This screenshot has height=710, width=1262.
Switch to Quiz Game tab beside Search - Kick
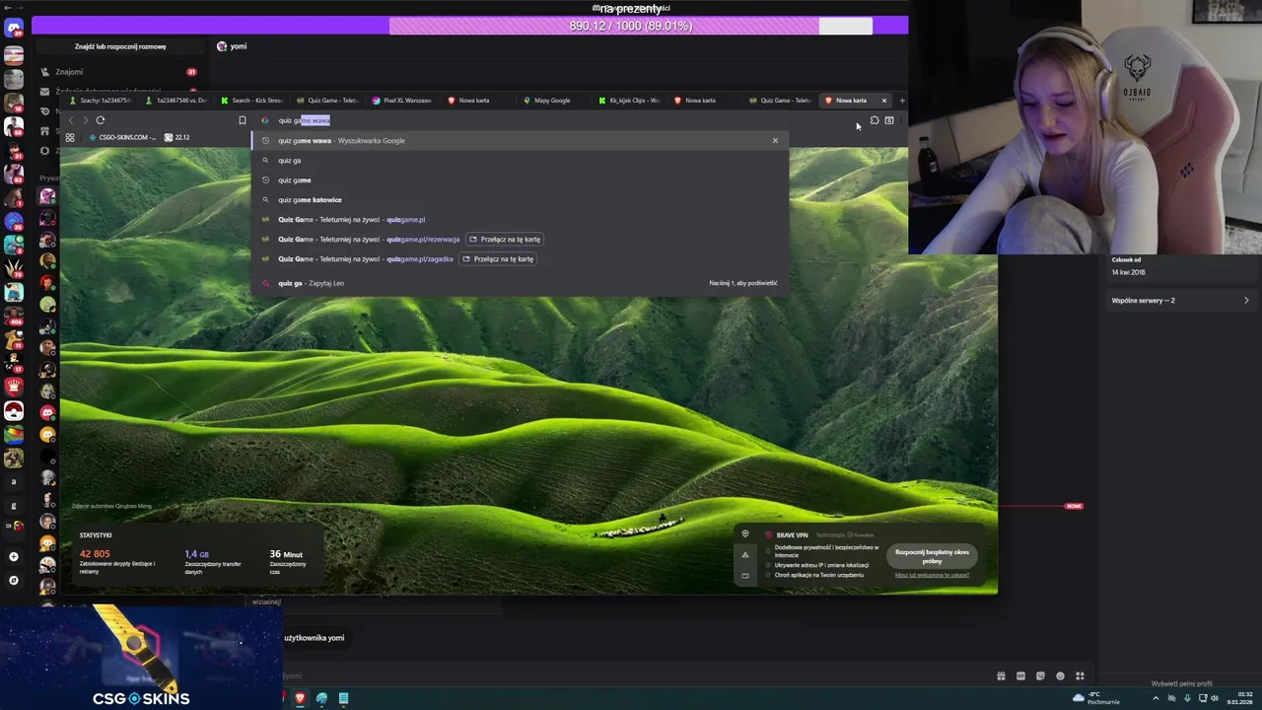[x=327, y=101]
